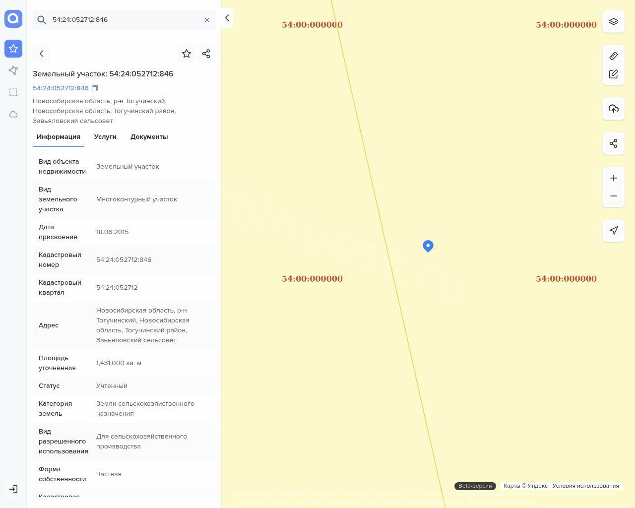Select the dashed rectangle selection tool
Image resolution: width=635 pixels, height=508 pixels.
13,92
